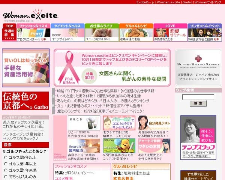
Task: Open the Womanサイトマップ link
Action: click(x=208, y=2)
